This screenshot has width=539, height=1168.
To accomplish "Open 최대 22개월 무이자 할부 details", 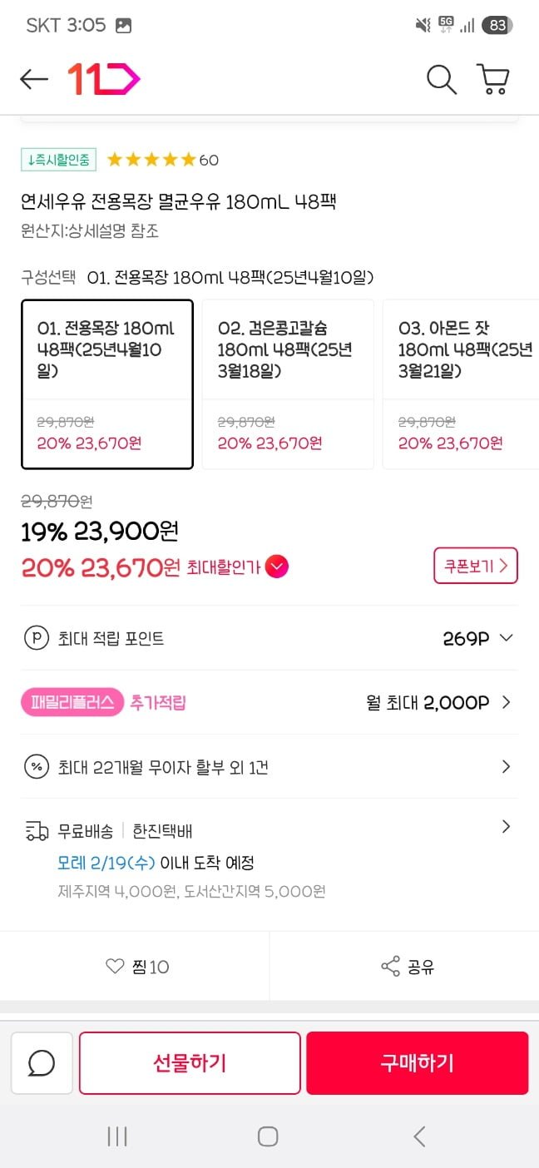I will coord(506,766).
